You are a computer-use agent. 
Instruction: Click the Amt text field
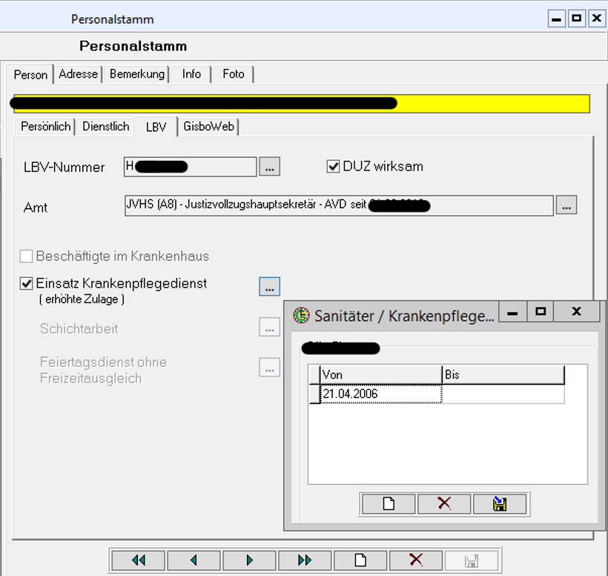(x=339, y=205)
